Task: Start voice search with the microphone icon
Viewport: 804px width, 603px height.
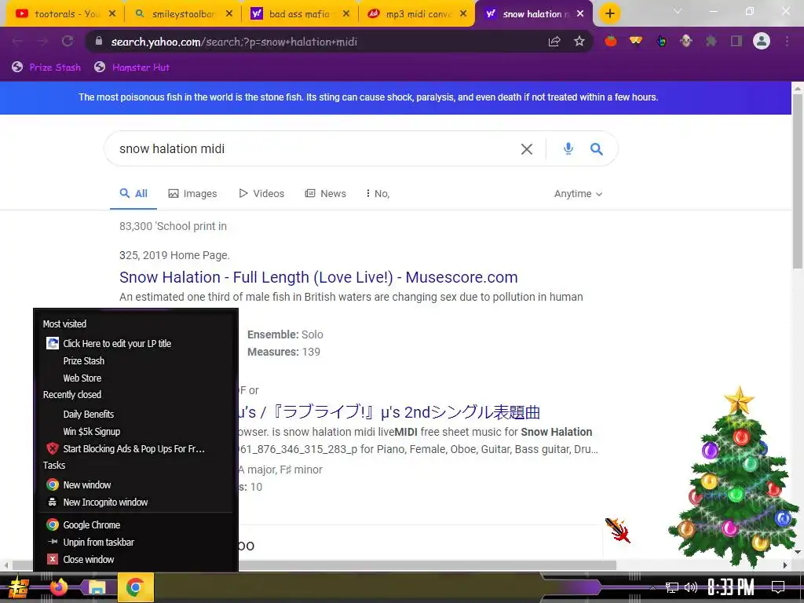Action: point(568,149)
